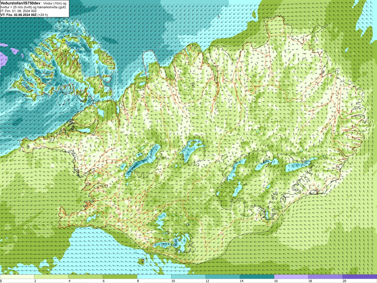Image resolution: width=377 pixels, height=283 pixels.
Task: Click legend scale label 16
Action: (276, 281)
